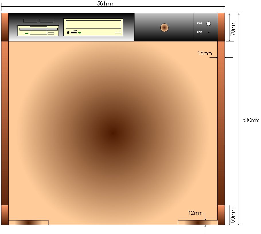This screenshot has width=261, height=234.
Task: Click the round brown knob on the gray panel
Action: (x=164, y=28)
